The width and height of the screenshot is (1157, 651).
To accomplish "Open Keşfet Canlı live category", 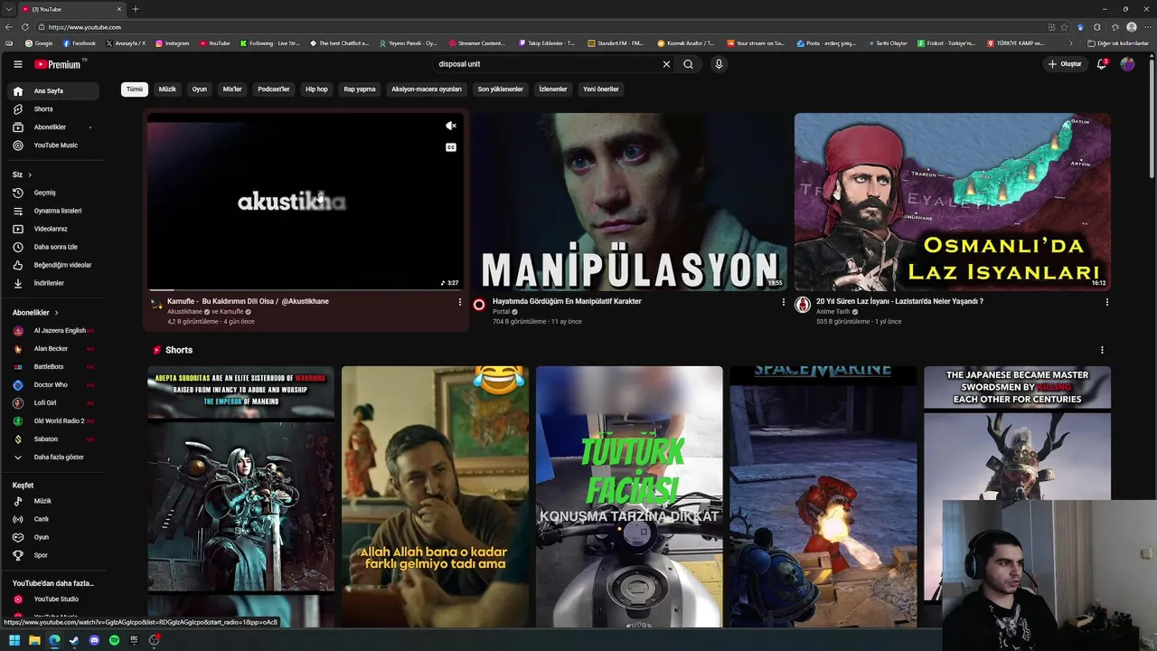I will pos(53,519).
